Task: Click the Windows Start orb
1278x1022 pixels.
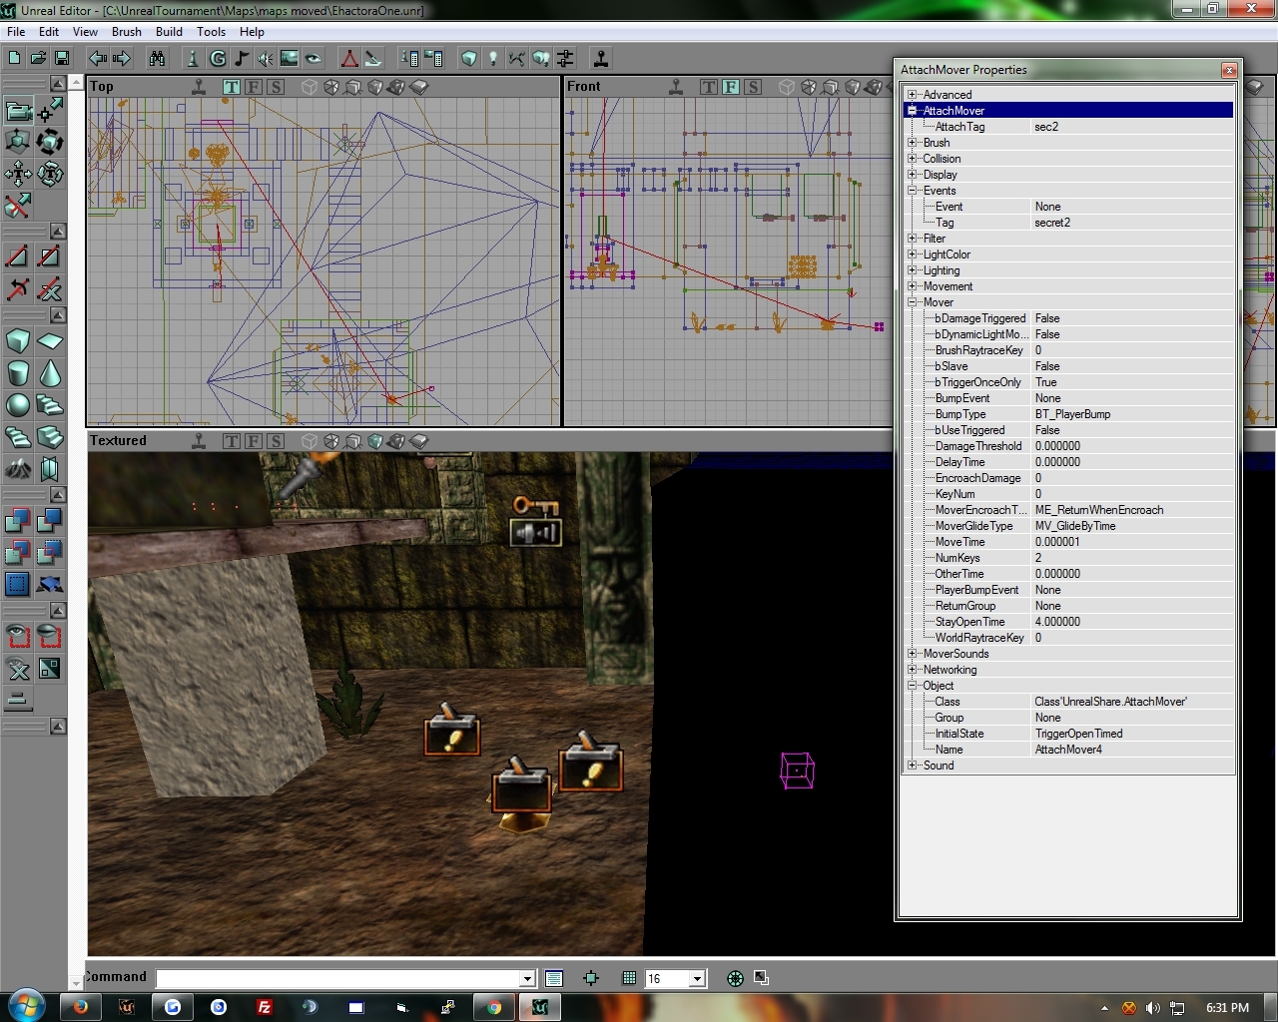Action: click(x=27, y=1006)
